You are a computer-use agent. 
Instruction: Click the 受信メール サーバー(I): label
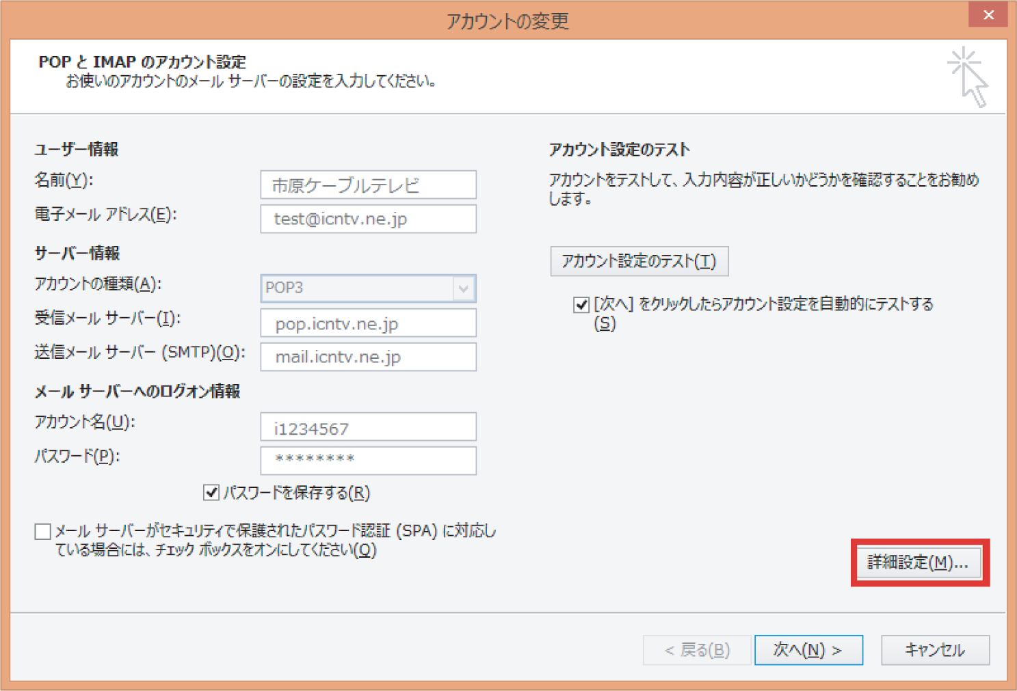(x=108, y=318)
